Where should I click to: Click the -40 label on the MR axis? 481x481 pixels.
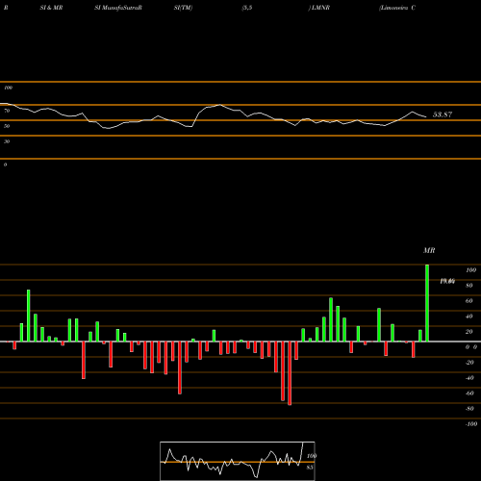[x=469, y=378]
